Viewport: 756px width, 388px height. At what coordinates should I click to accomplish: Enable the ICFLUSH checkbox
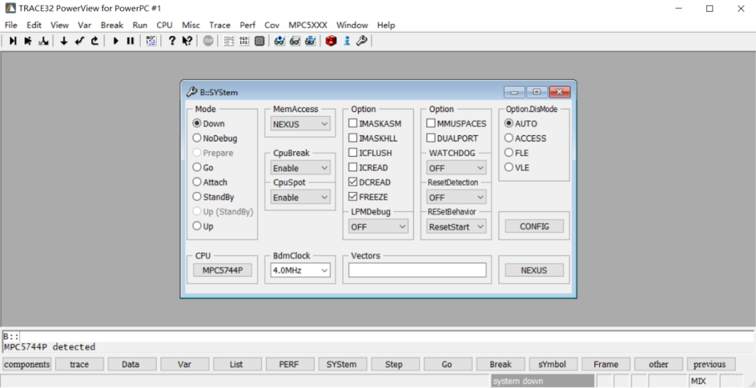(x=353, y=153)
